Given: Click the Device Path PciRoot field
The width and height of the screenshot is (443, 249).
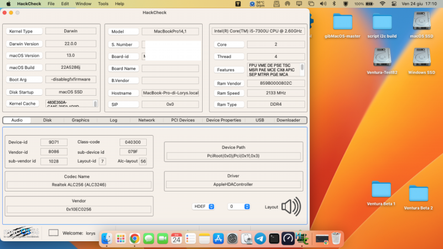Looking at the screenshot, I should (x=233, y=155).
